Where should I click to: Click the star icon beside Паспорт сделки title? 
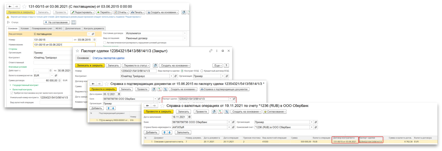(78, 51)
